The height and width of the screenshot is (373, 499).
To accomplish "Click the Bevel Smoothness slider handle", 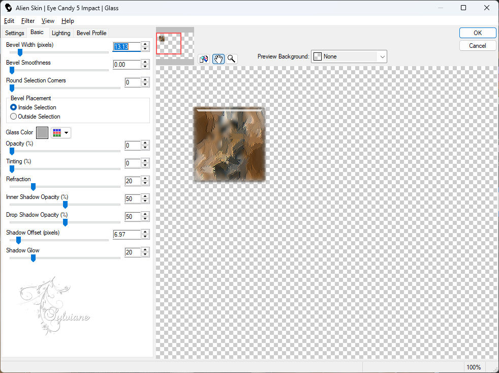I will click(x=12, y=70).
